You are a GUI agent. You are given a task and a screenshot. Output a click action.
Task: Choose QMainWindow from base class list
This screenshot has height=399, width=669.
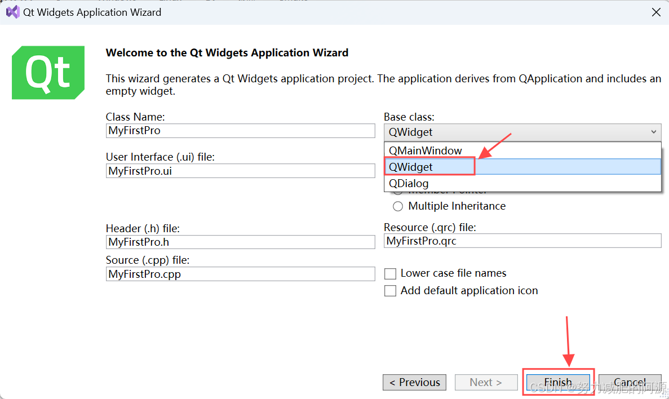(522, 150)
